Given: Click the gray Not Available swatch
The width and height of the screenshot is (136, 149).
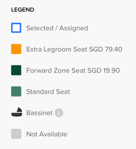Looking at the screenshot, I should click(x=16, y=134).
